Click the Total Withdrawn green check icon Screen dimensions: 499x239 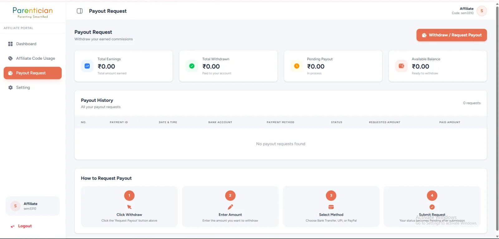click(x=192, y=66)
